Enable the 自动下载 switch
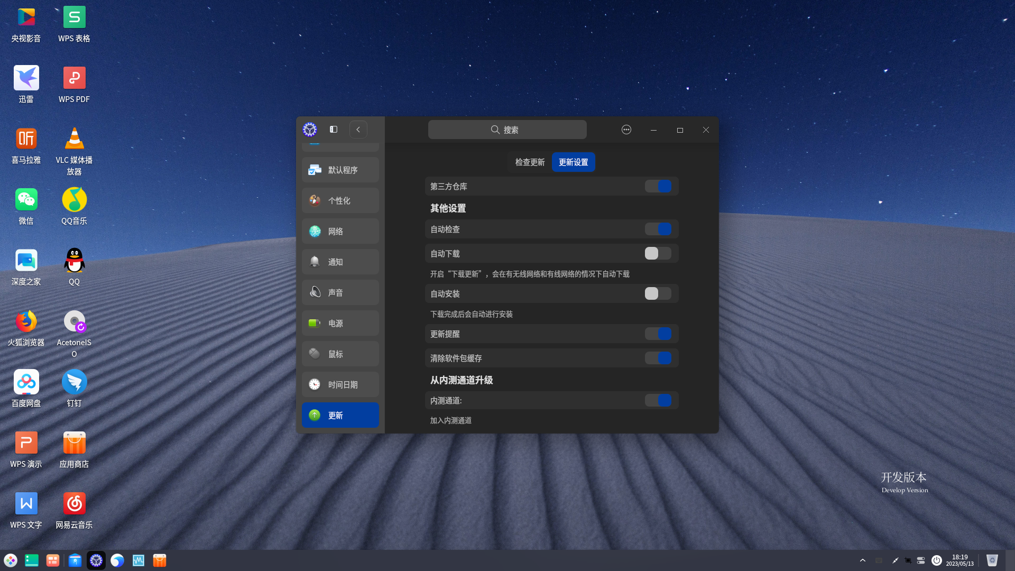 coord(659,253)
